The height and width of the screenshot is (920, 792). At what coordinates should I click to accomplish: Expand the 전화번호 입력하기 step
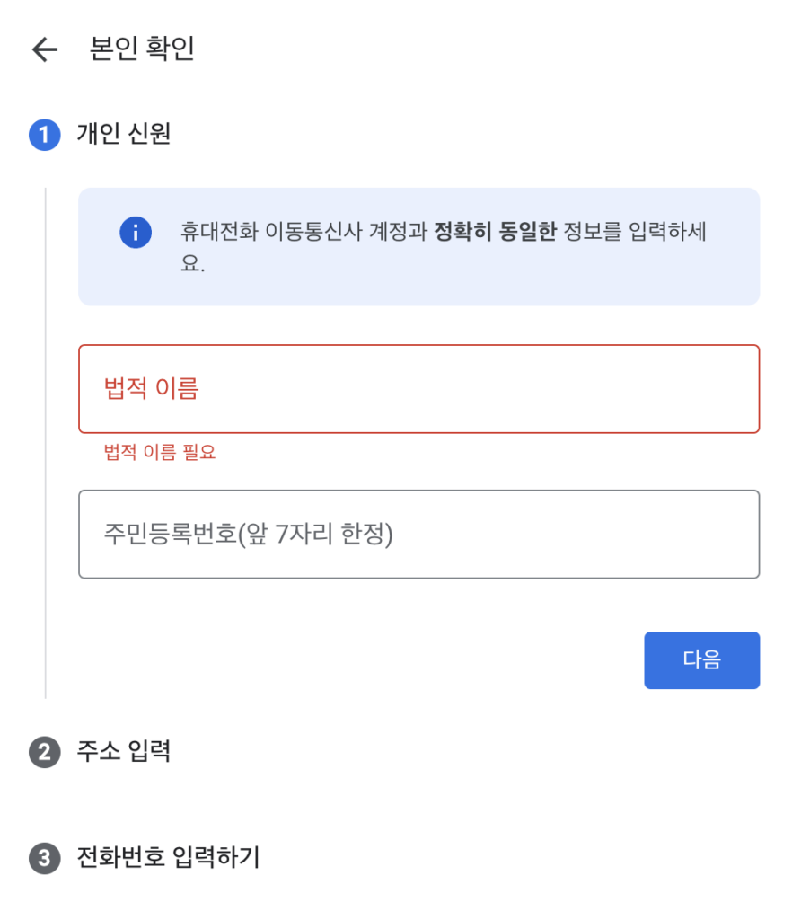[x=168, y=858]
